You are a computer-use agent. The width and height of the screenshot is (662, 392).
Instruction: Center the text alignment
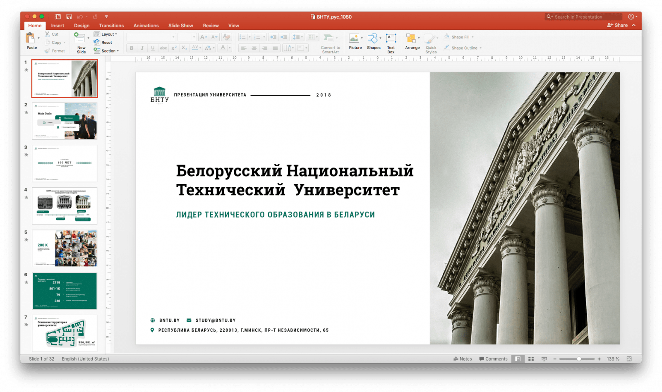[x=254, y=48]
